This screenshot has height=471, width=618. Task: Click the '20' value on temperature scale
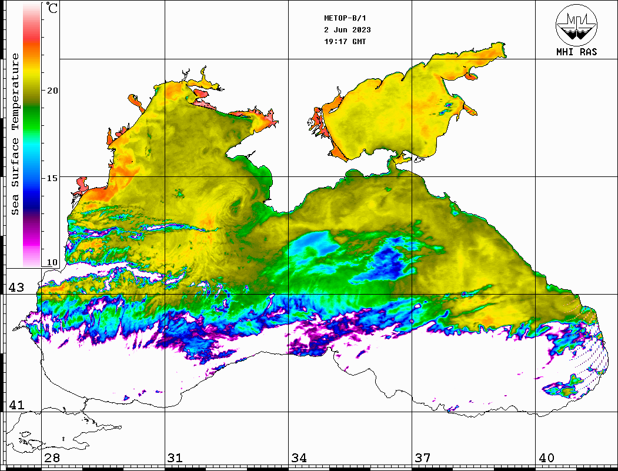pos(52,91)
